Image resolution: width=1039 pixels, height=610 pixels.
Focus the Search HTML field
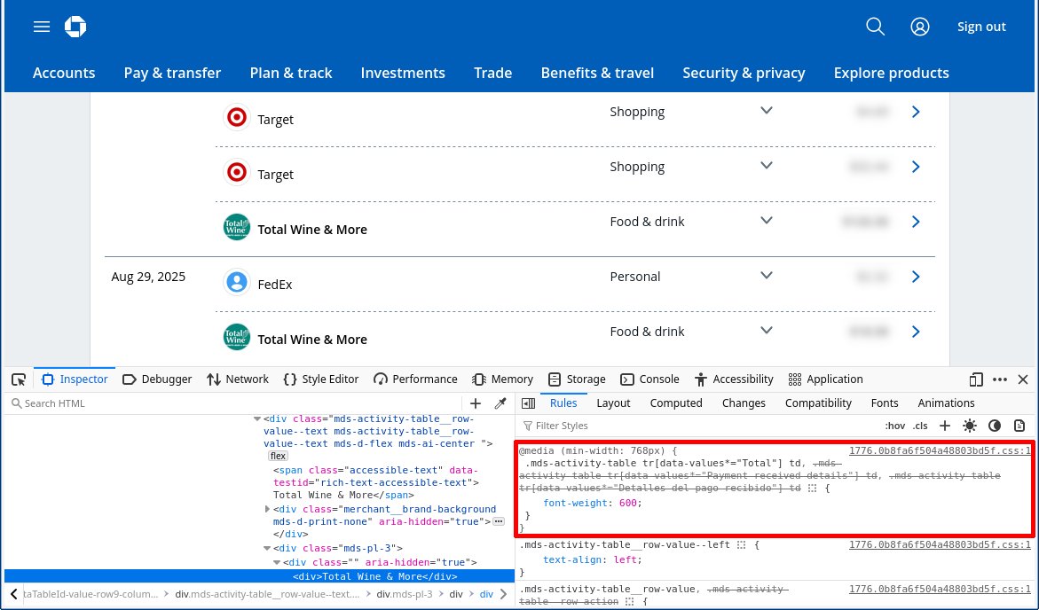pyautogui.click(x=235, y=403)
